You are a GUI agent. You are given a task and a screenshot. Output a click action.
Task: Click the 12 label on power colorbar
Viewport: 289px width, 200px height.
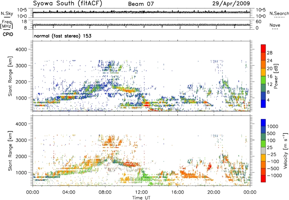(269, 84)
